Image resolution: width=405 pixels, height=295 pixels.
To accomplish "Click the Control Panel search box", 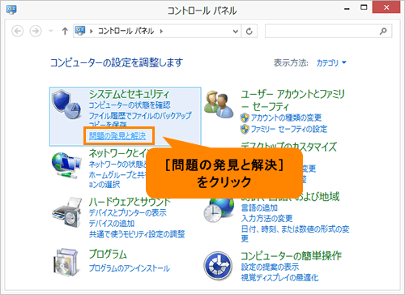I will coord(328,32).
